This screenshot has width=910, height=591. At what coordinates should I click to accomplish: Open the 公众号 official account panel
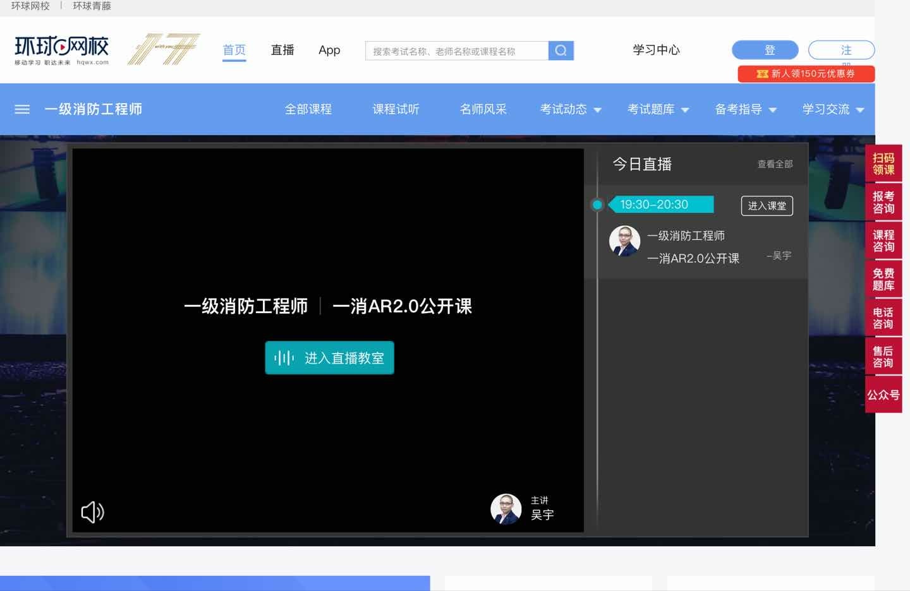883,394
